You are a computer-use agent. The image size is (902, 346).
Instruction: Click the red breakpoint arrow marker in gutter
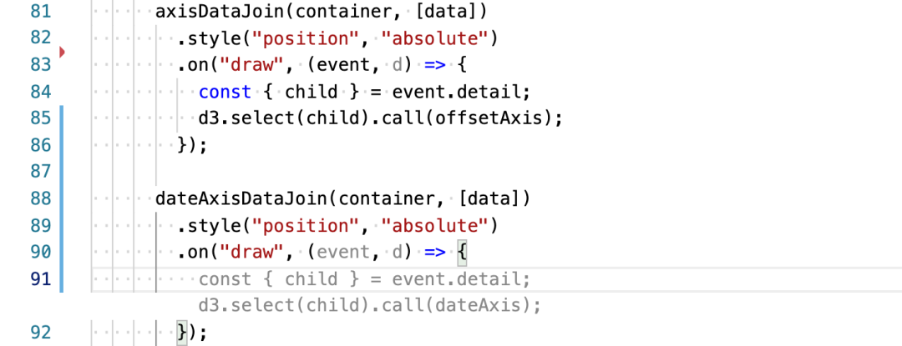pyautogui.click(x=62, y=53)
